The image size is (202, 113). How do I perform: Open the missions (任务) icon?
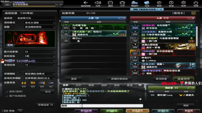[147, 4]
